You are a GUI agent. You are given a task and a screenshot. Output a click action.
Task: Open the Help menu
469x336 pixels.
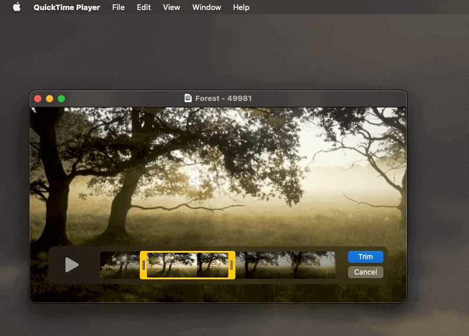(241, 7)
